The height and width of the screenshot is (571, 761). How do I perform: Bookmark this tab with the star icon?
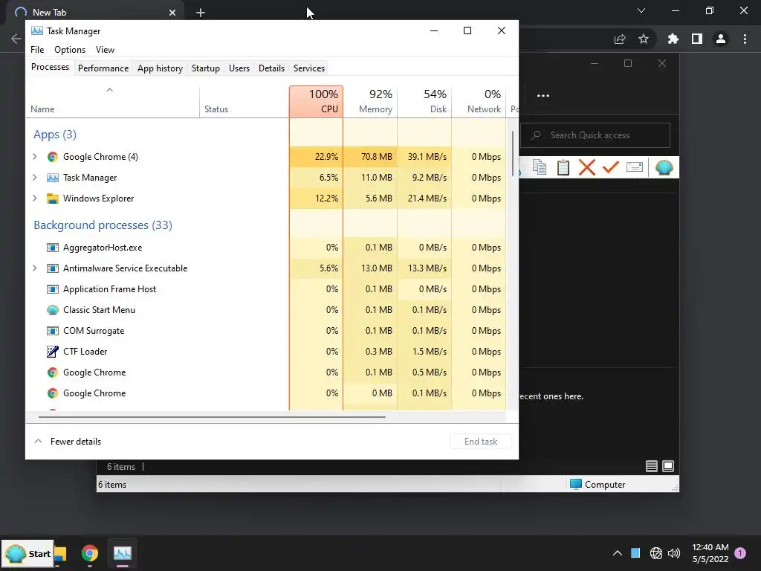click(644, 39)
